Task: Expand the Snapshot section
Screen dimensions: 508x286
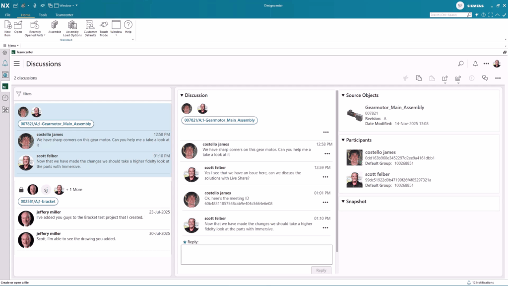Action: pos(343,201)
